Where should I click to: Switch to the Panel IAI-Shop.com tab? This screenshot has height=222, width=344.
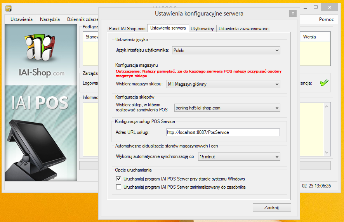[127, 29]
